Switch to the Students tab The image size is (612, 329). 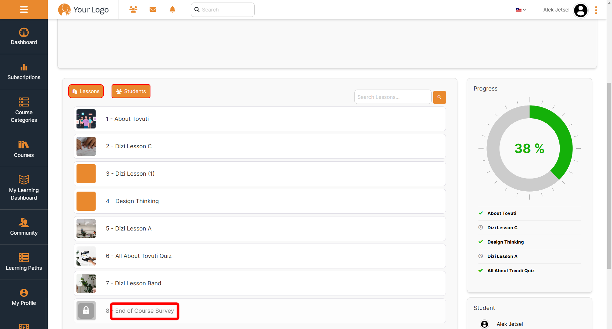131,91
